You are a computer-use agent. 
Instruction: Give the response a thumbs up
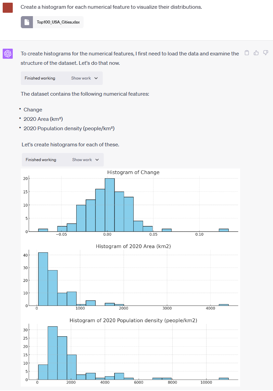coord(256,53)
